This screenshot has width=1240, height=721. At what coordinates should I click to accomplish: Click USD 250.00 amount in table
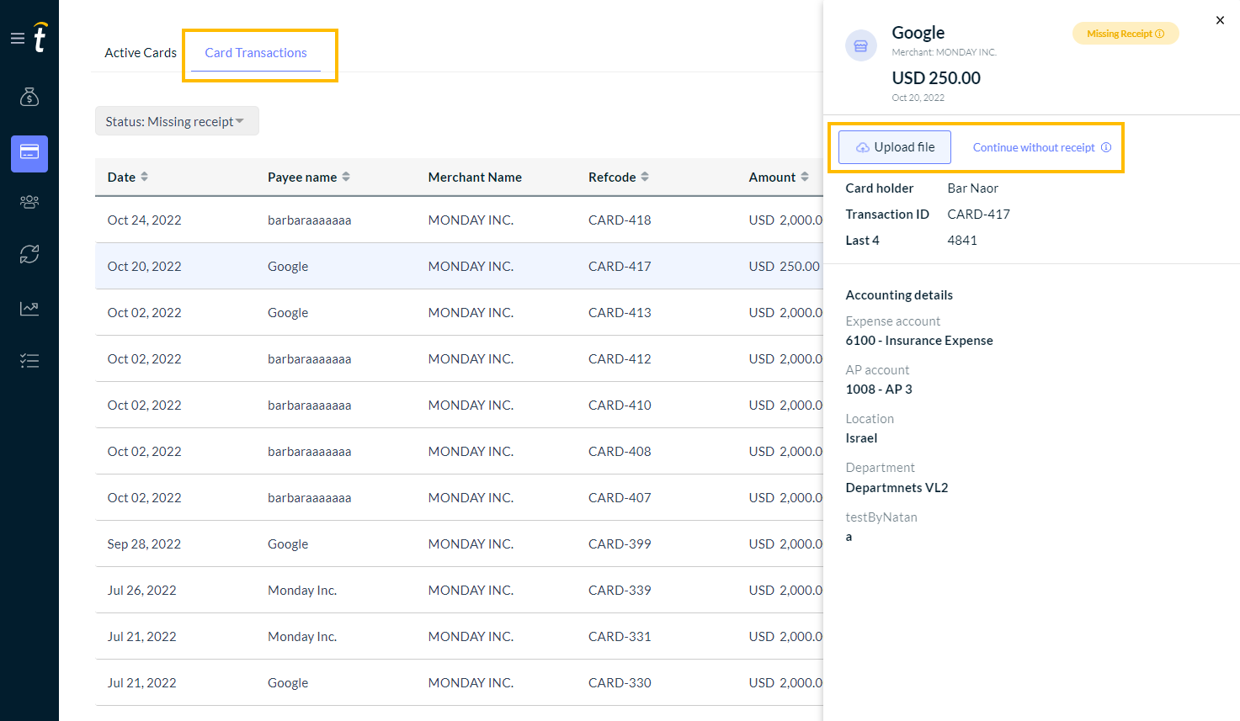784,266
